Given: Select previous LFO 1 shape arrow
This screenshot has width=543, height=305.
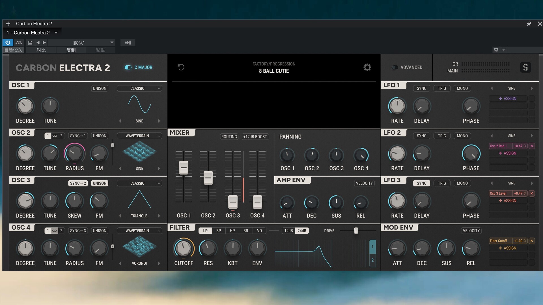Looking at the screenshot, I should click(492, 88).
